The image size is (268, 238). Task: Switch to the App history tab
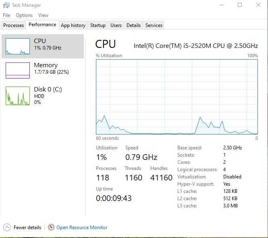click(73, 25)
